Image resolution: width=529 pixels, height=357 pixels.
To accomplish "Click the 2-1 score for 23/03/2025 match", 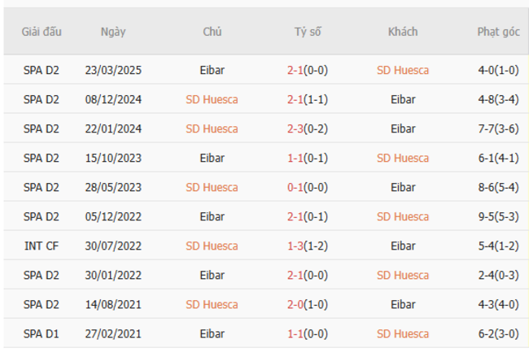I will point(295,70).
